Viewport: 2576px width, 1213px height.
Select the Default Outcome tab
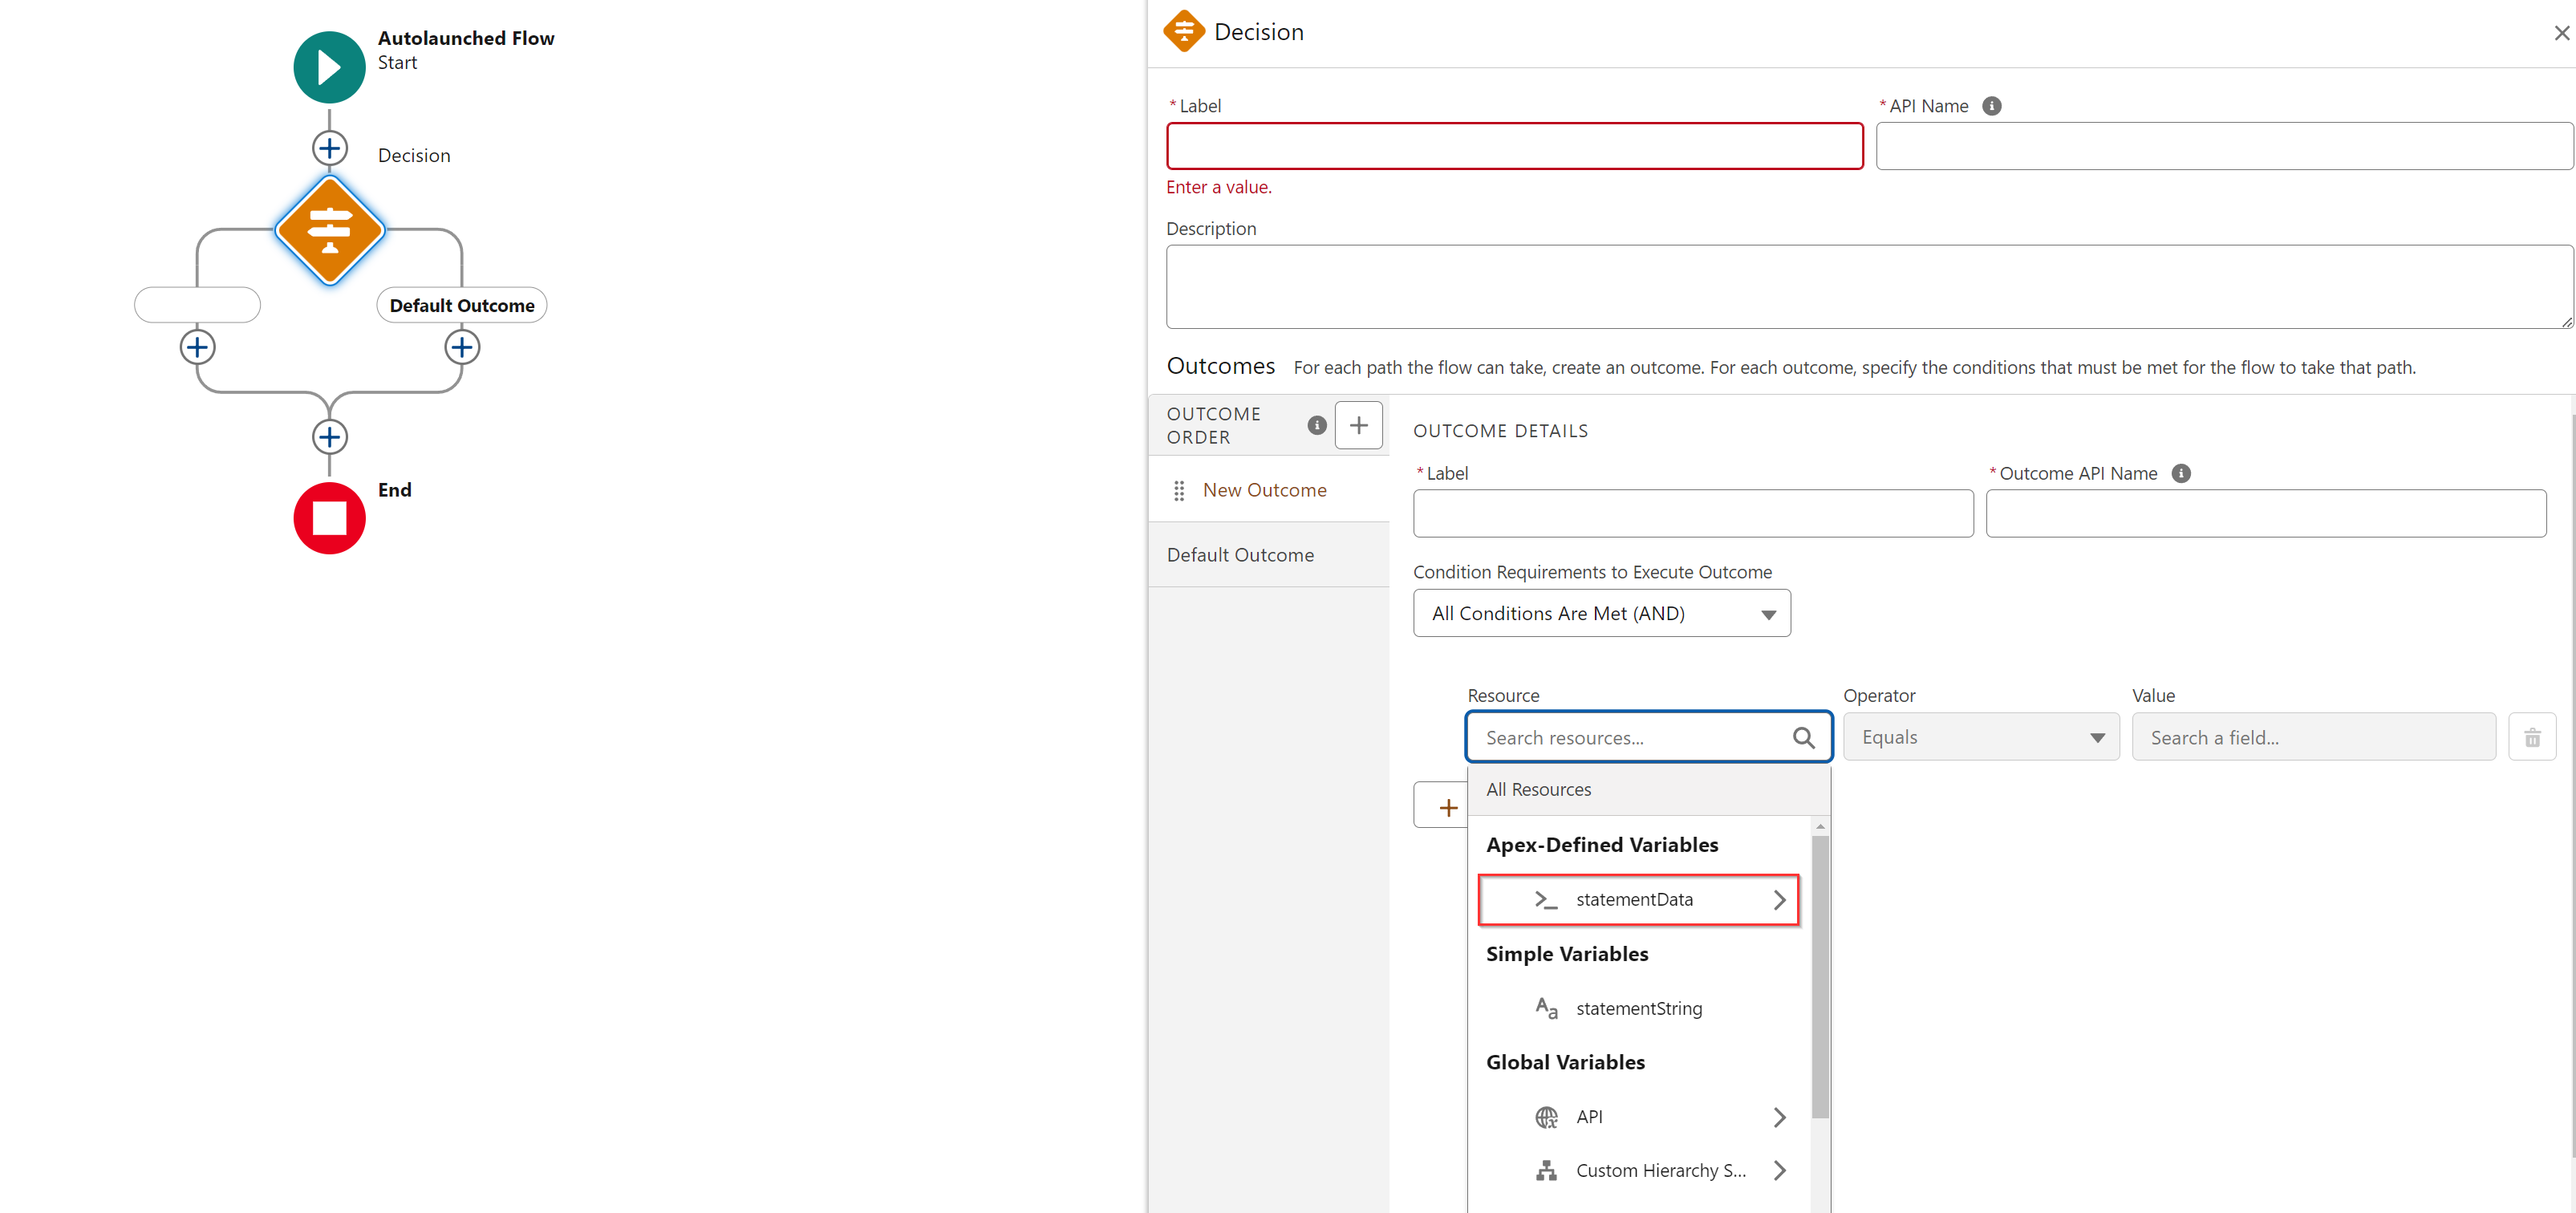click(x=1240, y=555)
